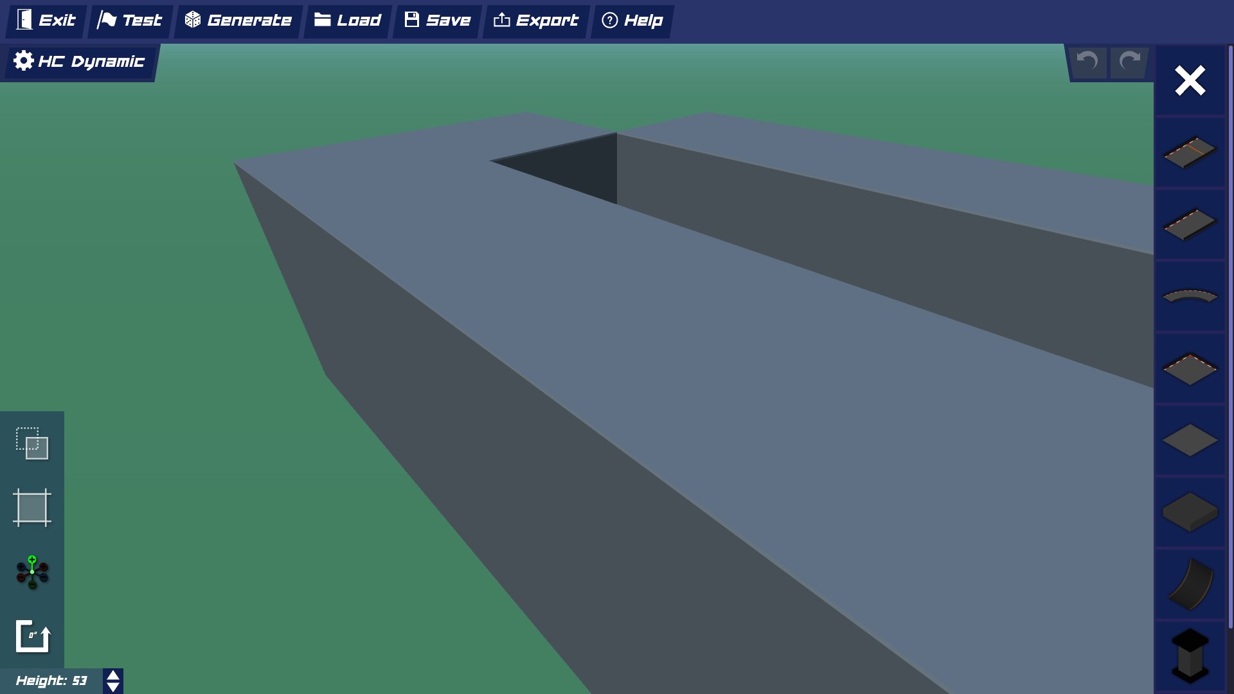This screenshot has height=694, width=1234.
Task: Click the Export button
Action: pyautogui.click(x=536, y=20)
